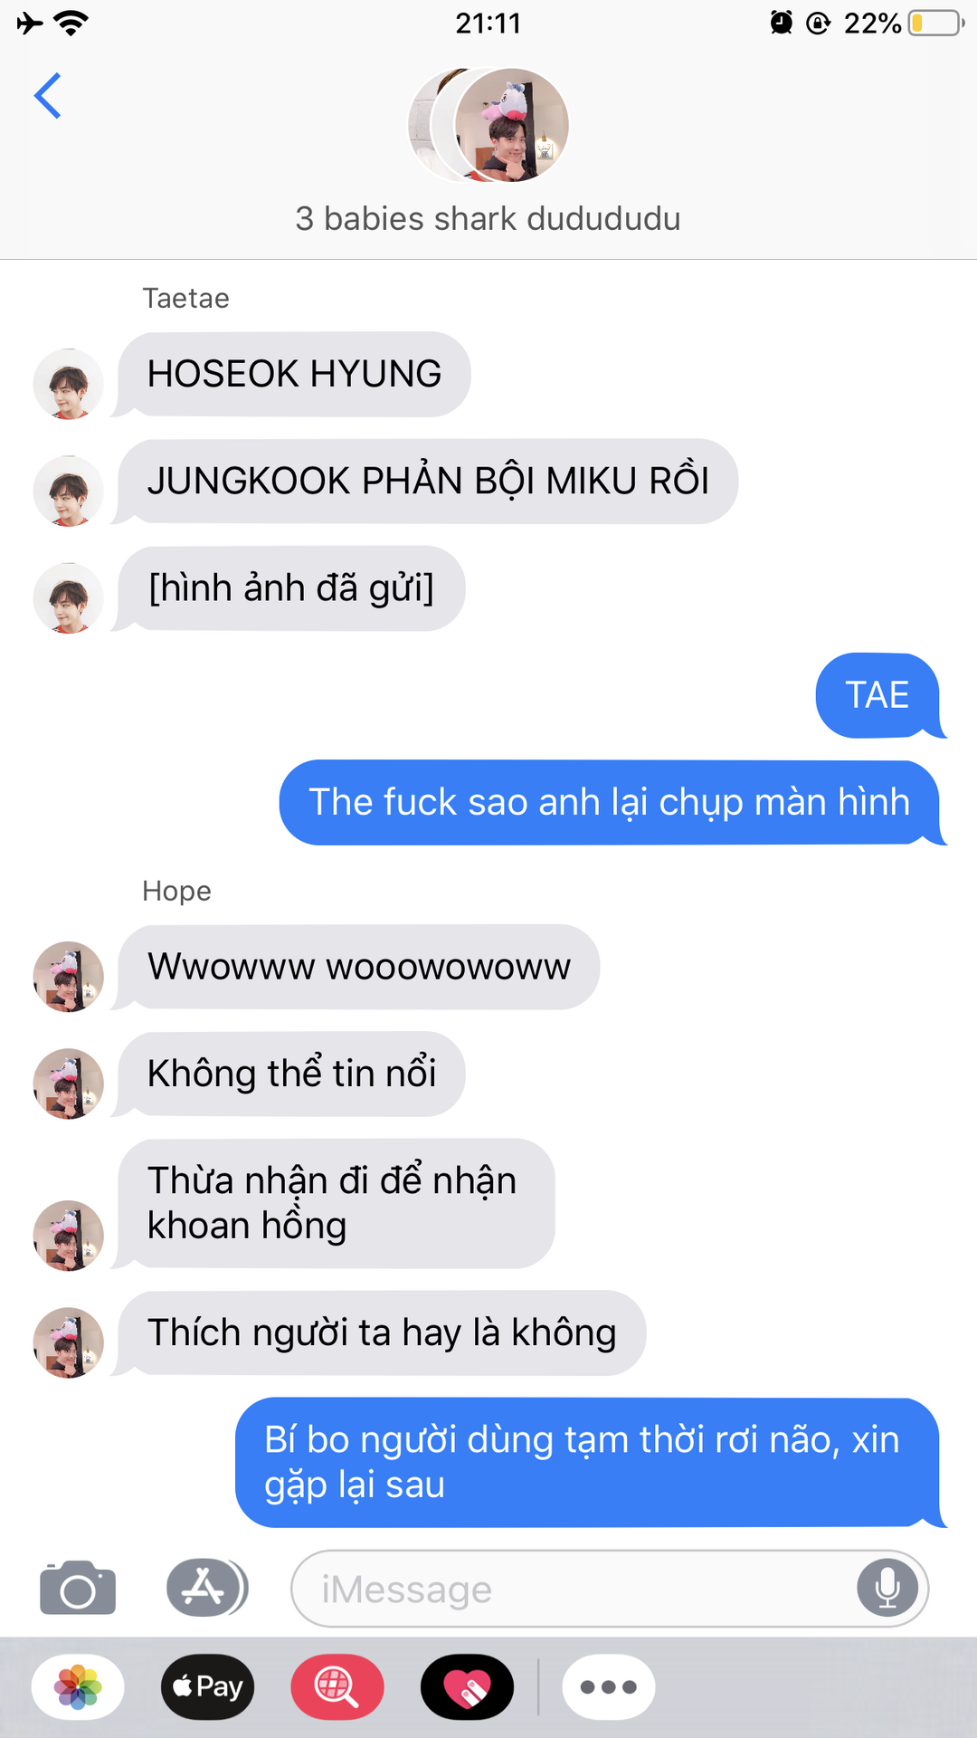Toggle the App Store apps drawer icon
The width and height of the screenshot is (977, 1738).
[207, 1588]
